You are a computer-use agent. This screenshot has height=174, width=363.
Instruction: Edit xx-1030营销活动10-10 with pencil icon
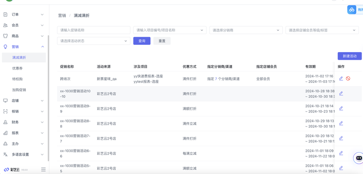click(341, 94)
